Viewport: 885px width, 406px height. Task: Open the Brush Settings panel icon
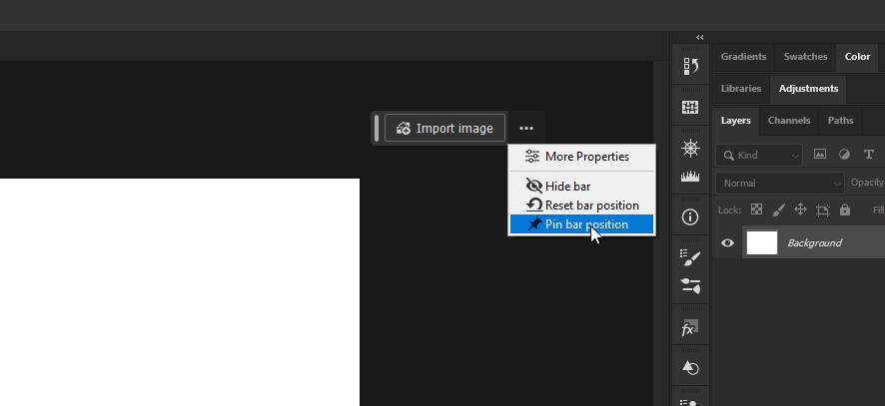pos(690,257)
